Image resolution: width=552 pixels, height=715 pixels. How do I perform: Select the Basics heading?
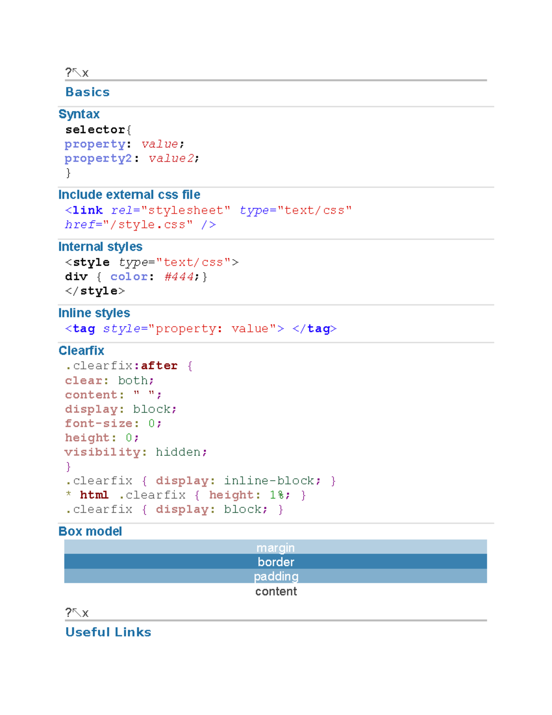[x=87, y=92]
